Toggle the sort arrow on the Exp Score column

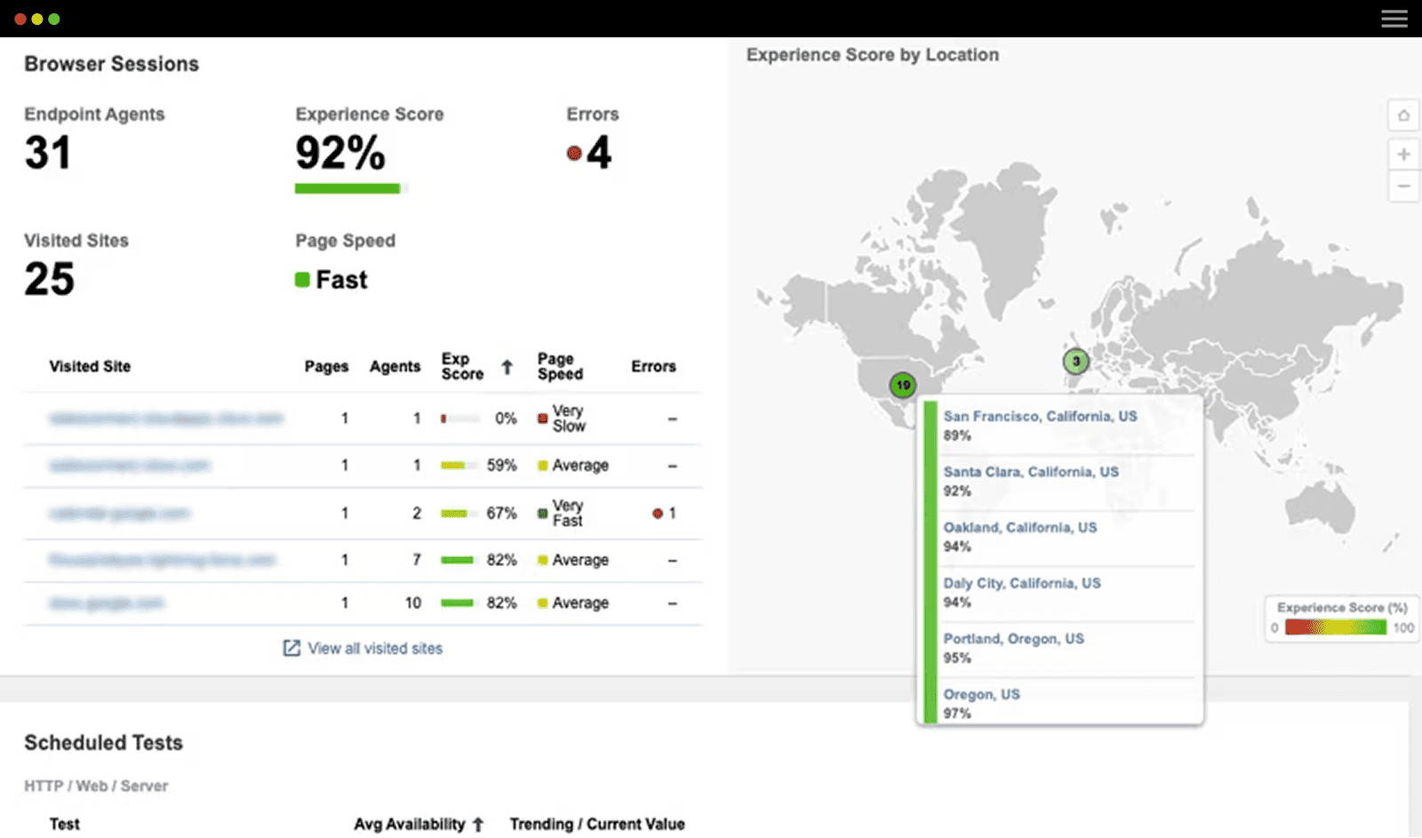coord(507,366)
